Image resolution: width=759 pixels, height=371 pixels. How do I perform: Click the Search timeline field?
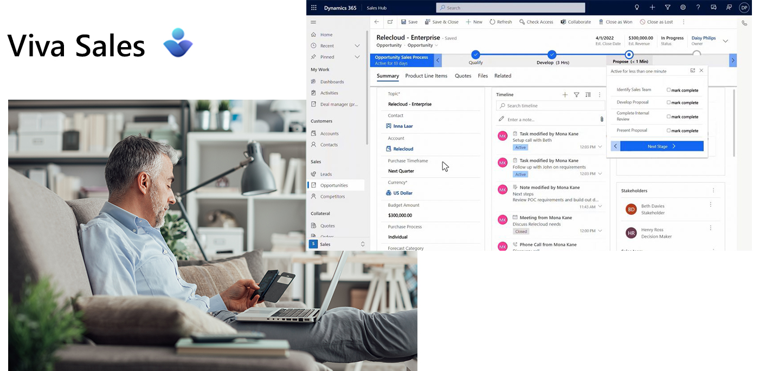click(x=550, y=106)
